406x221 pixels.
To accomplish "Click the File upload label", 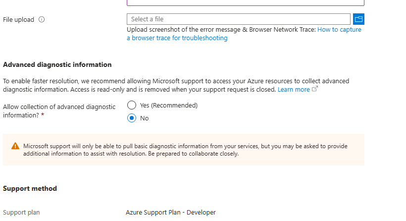I will pyautogui.click(x=19, y=20).
